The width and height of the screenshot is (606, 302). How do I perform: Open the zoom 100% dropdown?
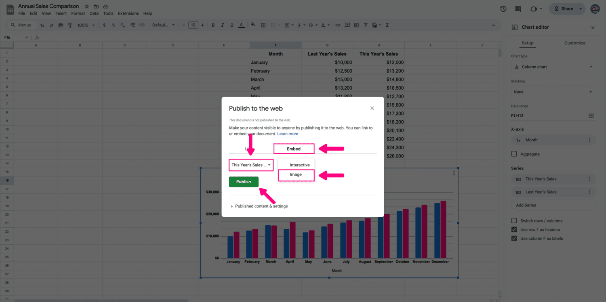(86, 25)
